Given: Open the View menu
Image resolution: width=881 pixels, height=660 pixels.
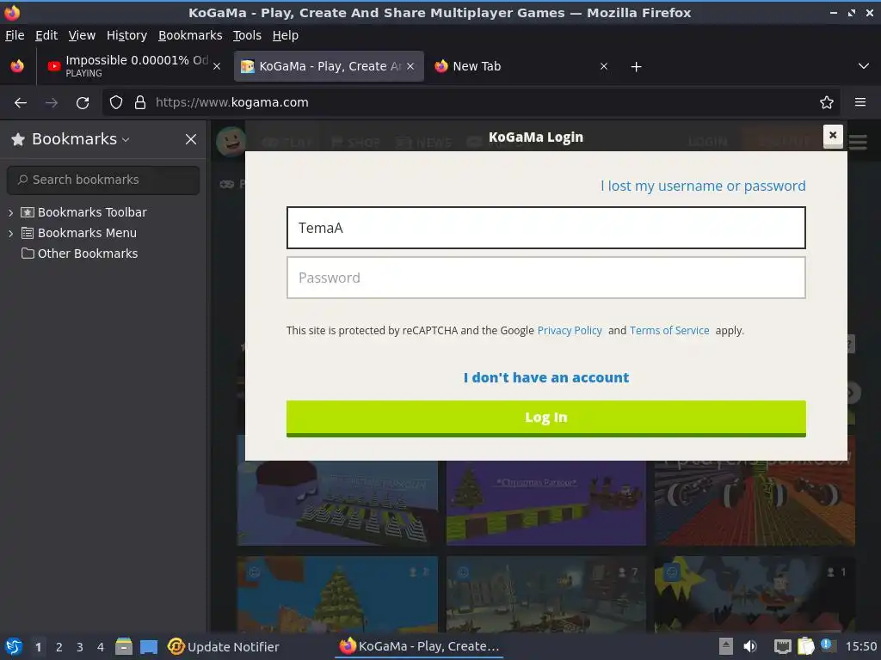Looking at the screenshot, I should click(x=82, y=35).
